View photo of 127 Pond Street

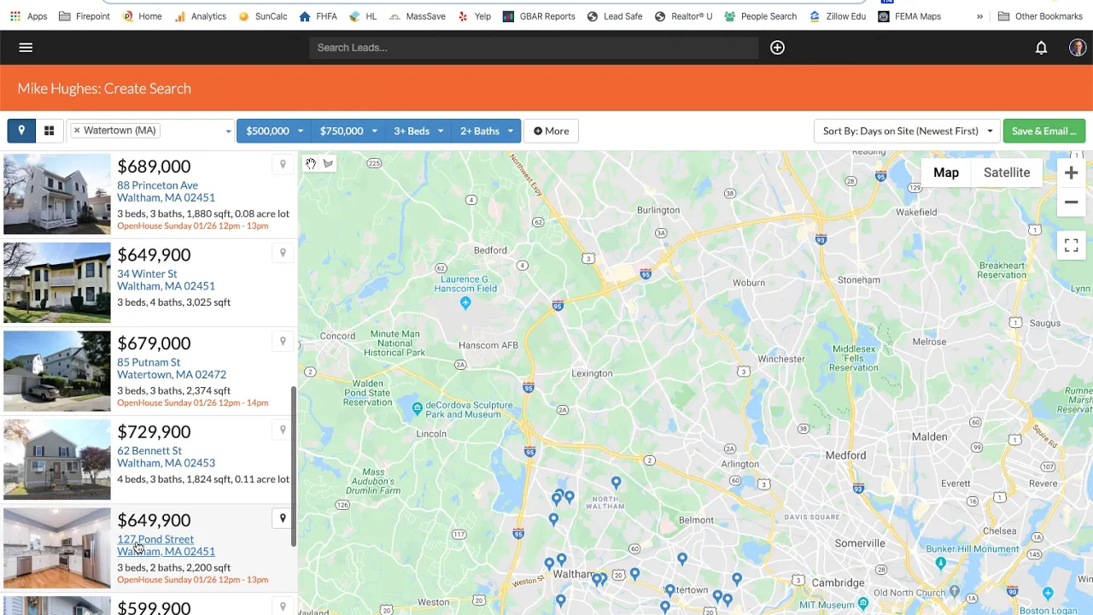[x=57, y=548]
